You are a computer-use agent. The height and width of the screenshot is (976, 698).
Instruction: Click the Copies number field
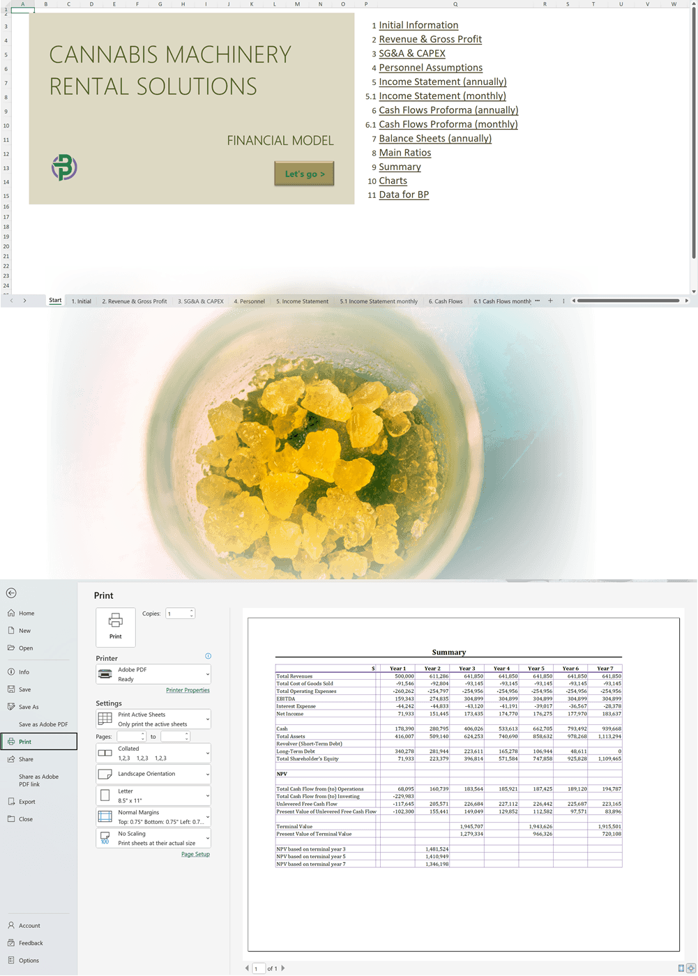(177, 613)
